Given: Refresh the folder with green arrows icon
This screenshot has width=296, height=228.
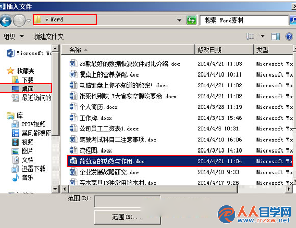Looking at the screenshot, I should (191, 20).
